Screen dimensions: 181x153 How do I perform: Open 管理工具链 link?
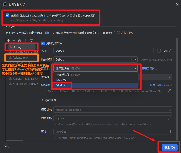point(149,69)
